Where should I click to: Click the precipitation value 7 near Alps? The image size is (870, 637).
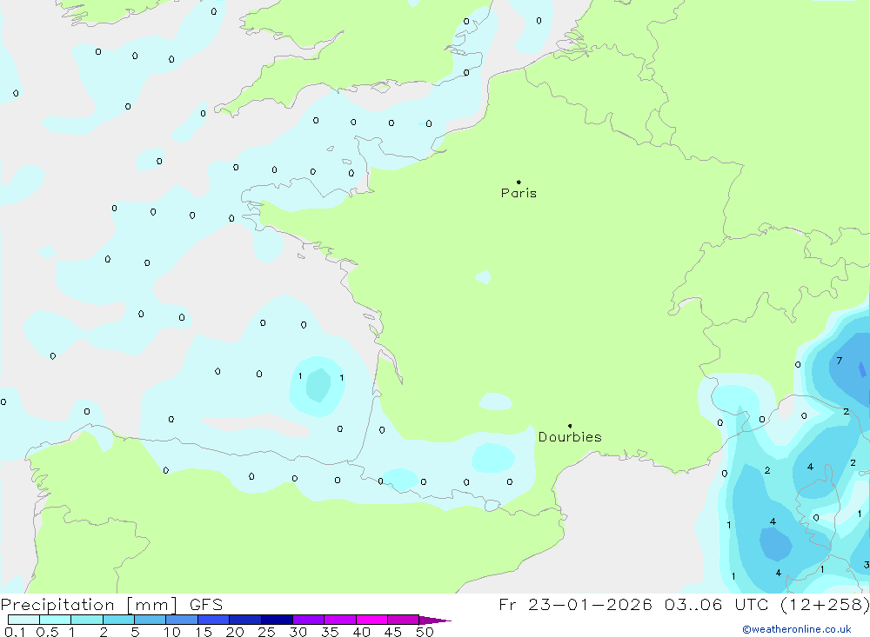click(x=839, y=361)
